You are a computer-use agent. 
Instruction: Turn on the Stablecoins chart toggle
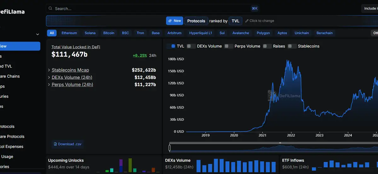292,46
